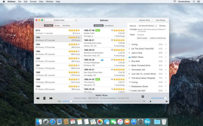The height and width of the screenshot is (126, 203).
Task: Open the Downloads folder in the dock
Action: pos(157,122)
